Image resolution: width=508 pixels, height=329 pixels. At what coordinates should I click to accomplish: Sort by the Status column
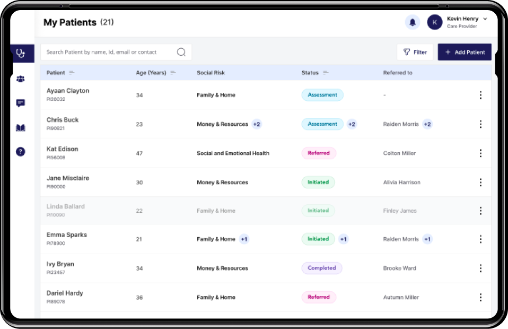tap(326, 73)
